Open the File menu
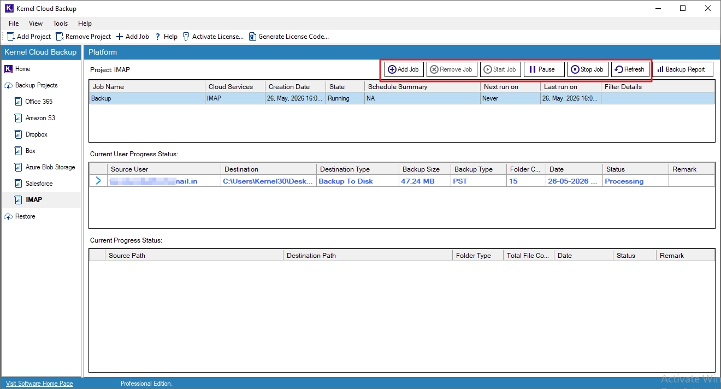 [x=14, y=23]
